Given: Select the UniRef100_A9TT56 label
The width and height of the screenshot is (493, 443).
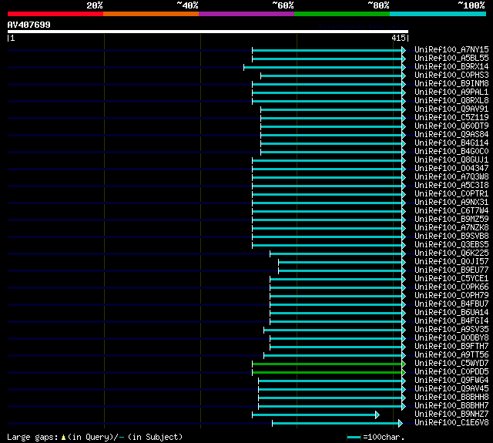Looking at the screenshot, I should 451,355.
